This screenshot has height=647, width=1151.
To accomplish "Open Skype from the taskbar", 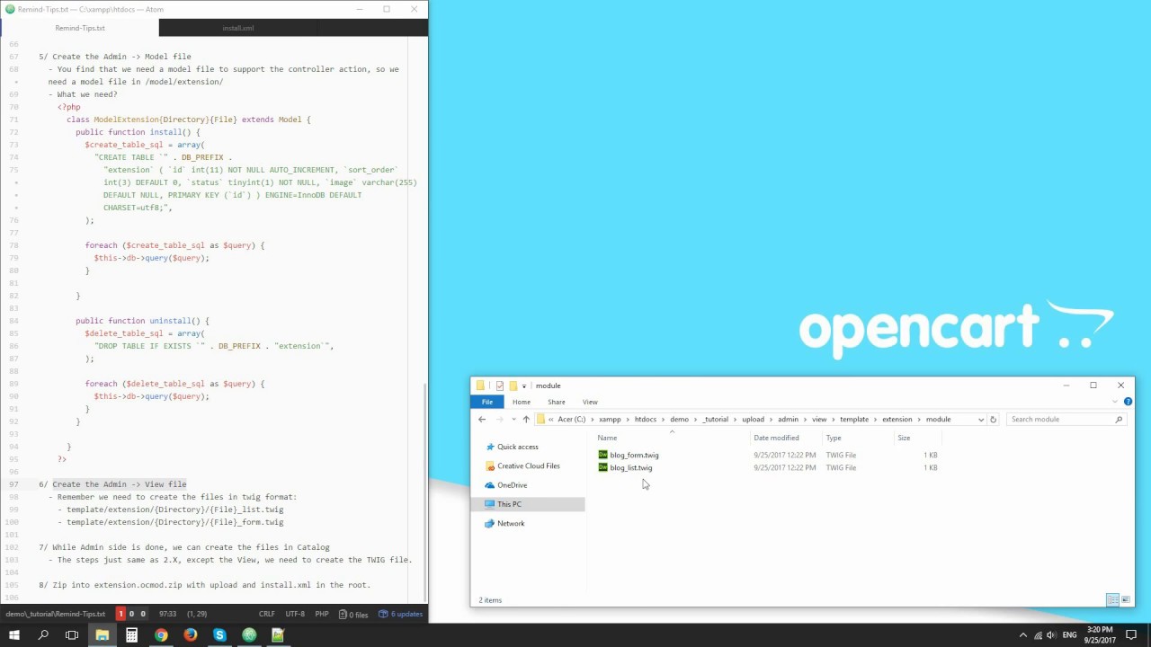I will click(x=219, y=635).
